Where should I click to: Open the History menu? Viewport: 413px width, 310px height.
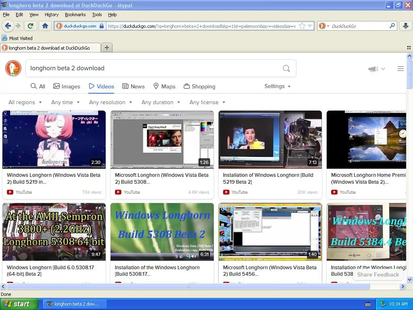coord(51,15)
